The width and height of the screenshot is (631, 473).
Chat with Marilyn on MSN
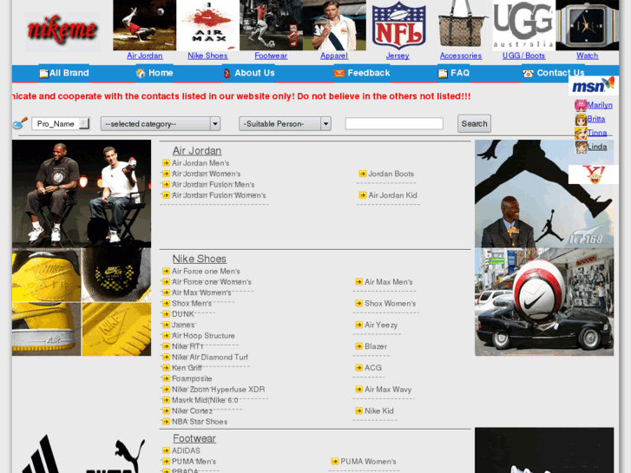click(x=600, y=105)
